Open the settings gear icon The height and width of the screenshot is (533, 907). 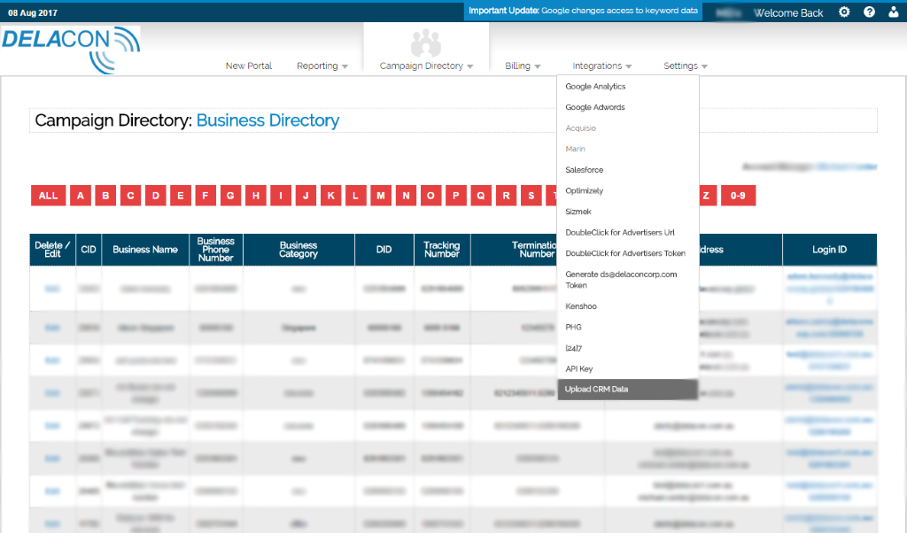coord(844,12)
